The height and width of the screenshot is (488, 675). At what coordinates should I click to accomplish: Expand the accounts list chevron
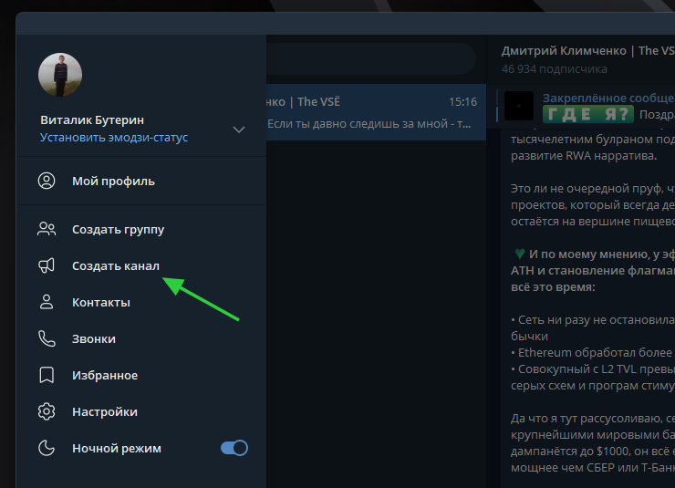click(239, 130)
